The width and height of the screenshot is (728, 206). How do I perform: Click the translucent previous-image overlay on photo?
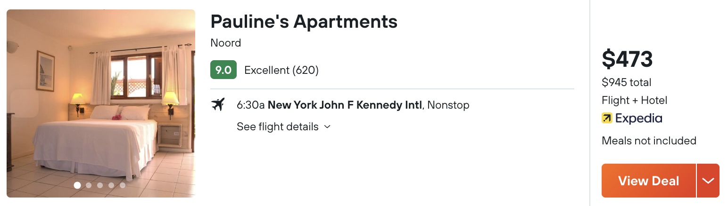(x=24, y=103)
